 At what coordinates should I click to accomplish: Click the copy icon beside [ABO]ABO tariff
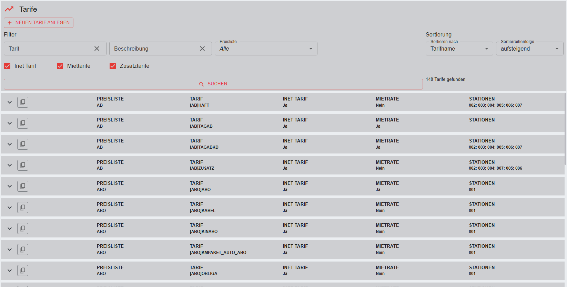(23, 186)
